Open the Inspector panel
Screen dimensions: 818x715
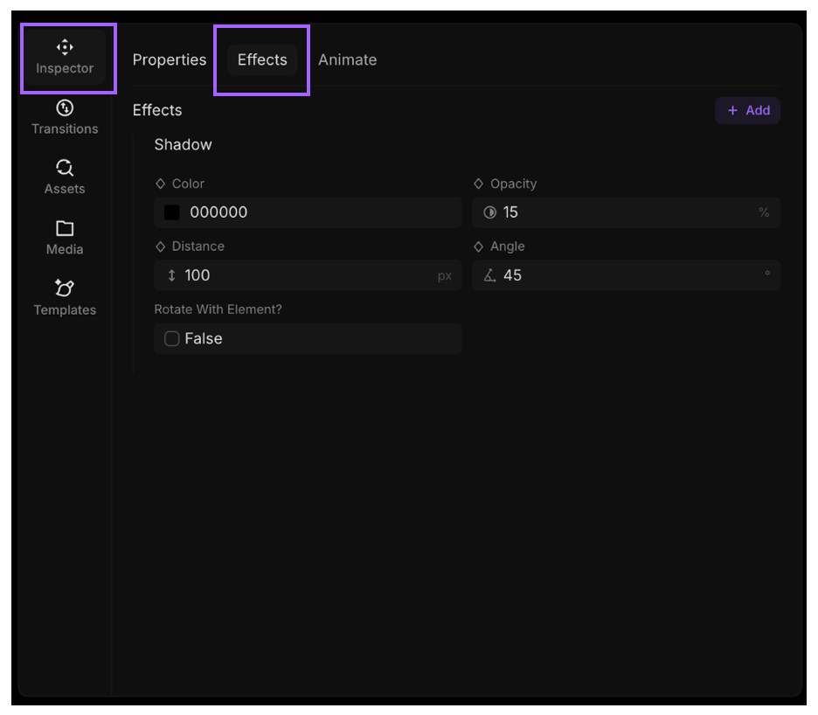coord(65,56)
